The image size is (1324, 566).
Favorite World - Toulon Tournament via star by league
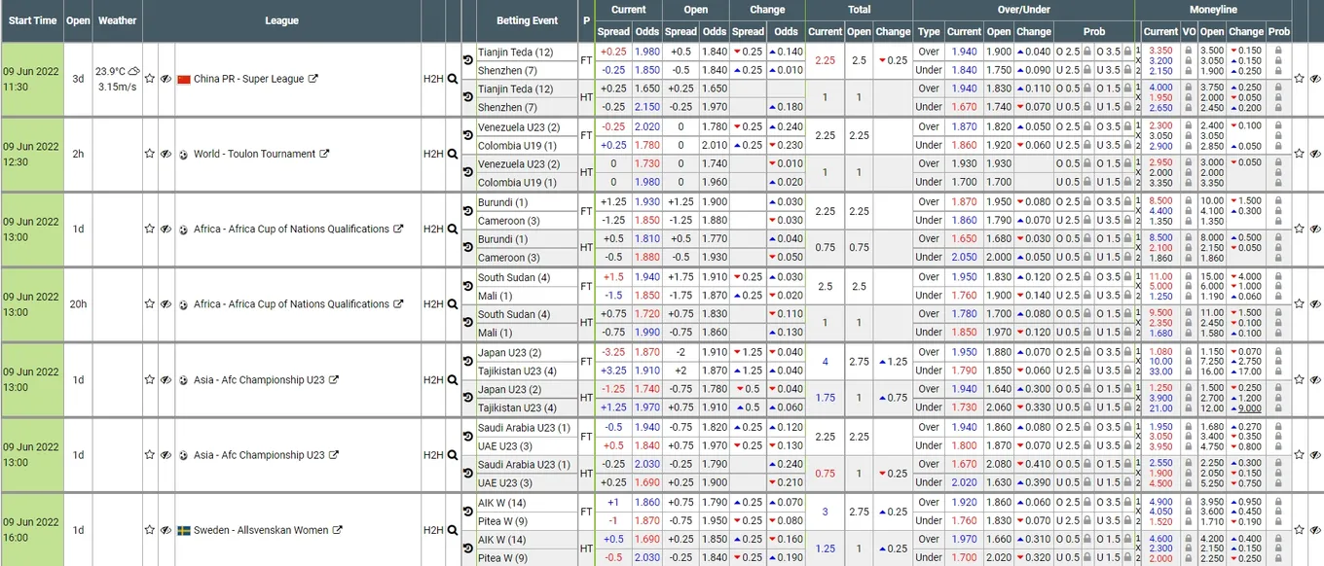point(150,154)
